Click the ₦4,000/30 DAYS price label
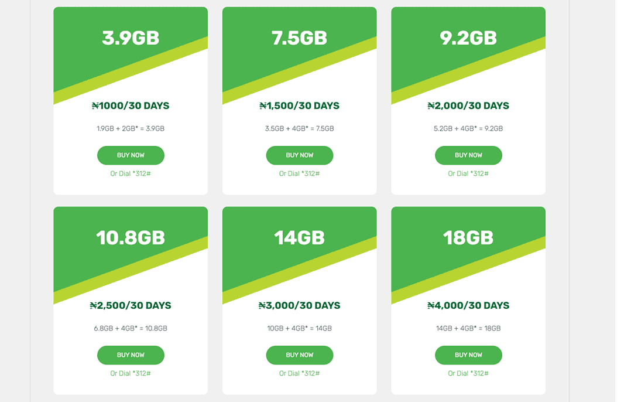624x402 pixels. coord(468,305)
